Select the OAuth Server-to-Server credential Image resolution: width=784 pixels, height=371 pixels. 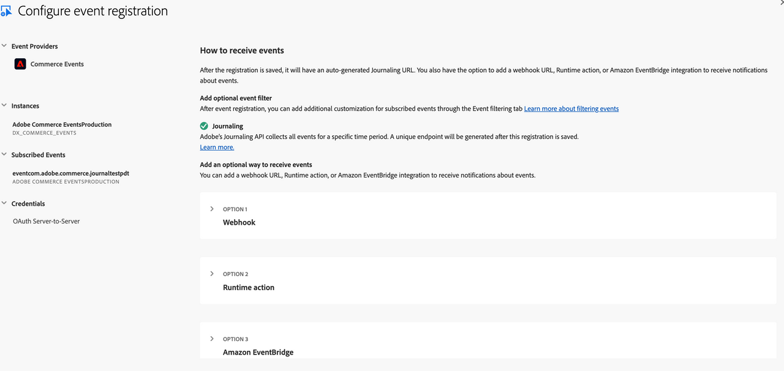point(47,222)
